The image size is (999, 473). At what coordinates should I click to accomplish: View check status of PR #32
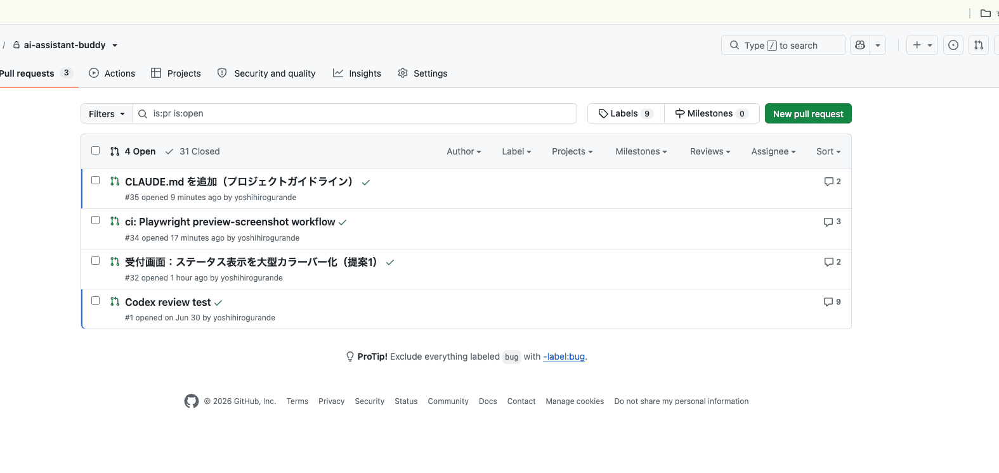coord(390,262)
